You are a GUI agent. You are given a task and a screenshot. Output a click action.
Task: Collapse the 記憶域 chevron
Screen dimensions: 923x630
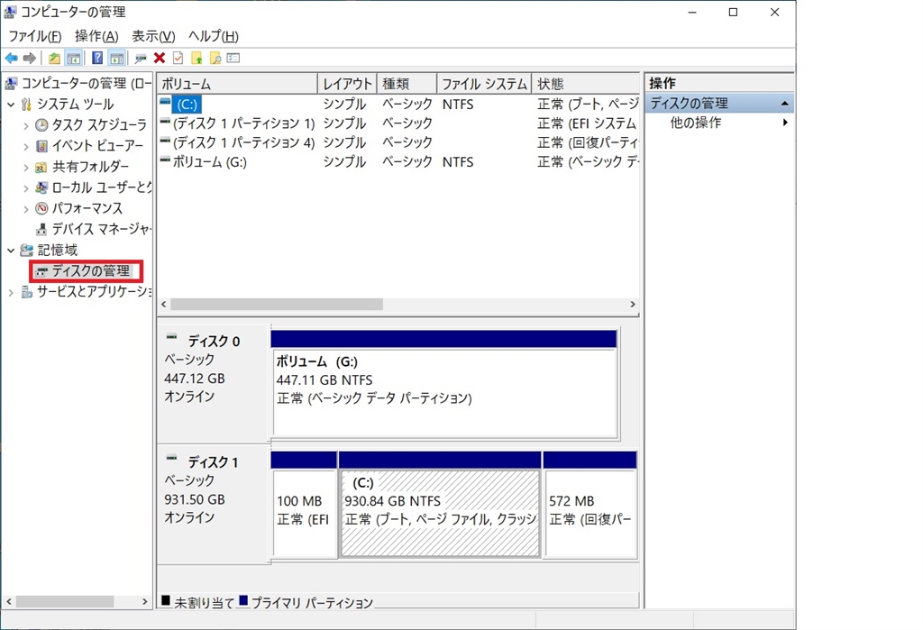click(11, 251)
